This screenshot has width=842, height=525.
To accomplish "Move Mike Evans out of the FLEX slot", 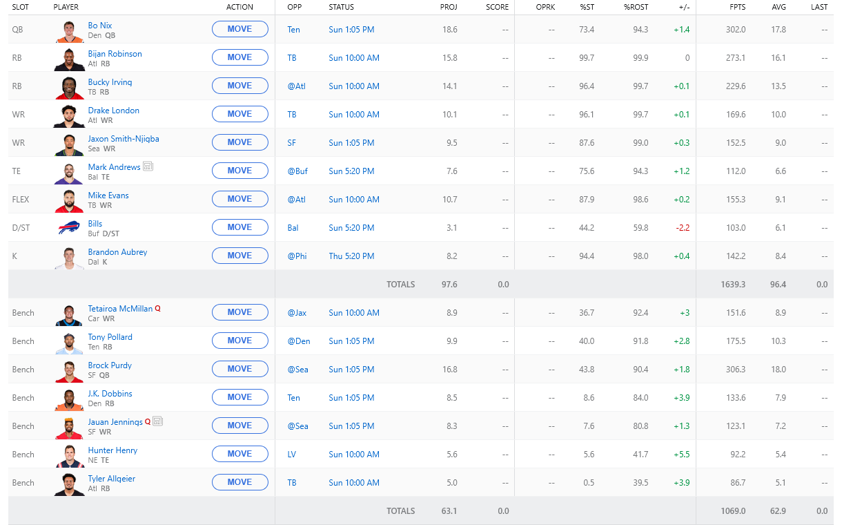I will point(239,199).
